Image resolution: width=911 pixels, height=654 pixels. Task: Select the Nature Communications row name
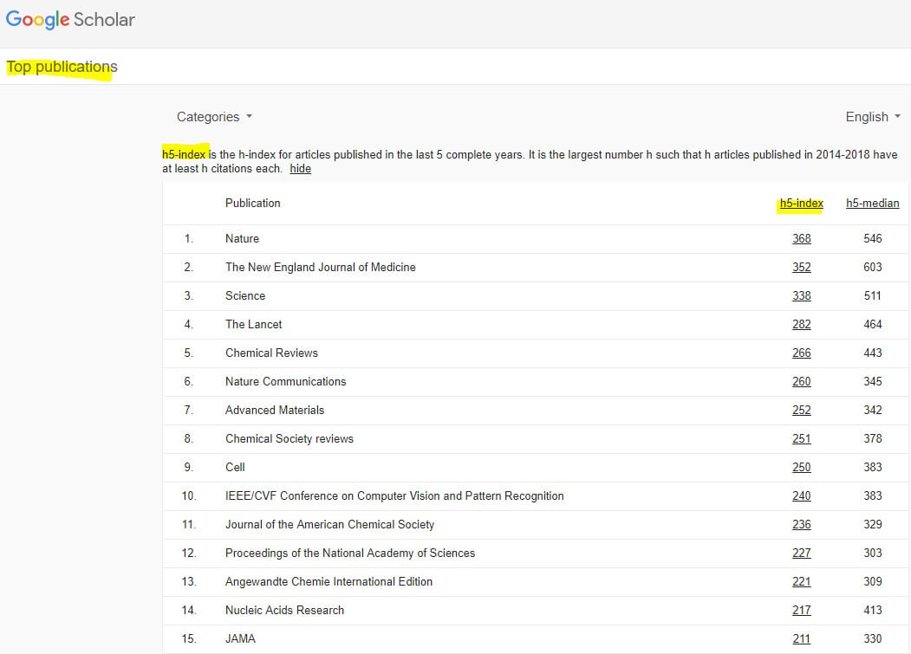(286, 382)
